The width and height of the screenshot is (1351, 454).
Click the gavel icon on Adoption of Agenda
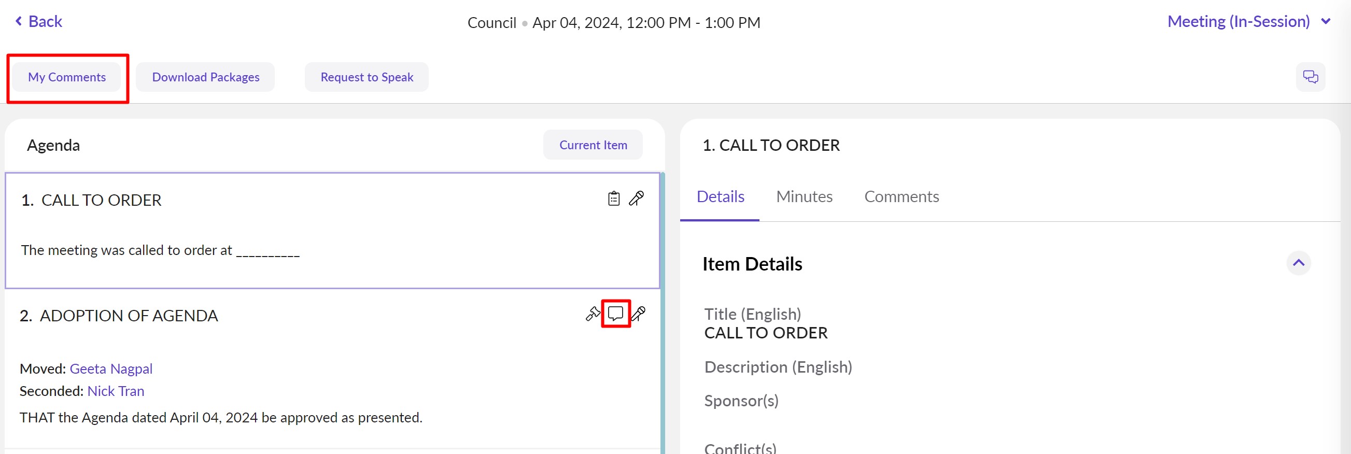[593, 314]
